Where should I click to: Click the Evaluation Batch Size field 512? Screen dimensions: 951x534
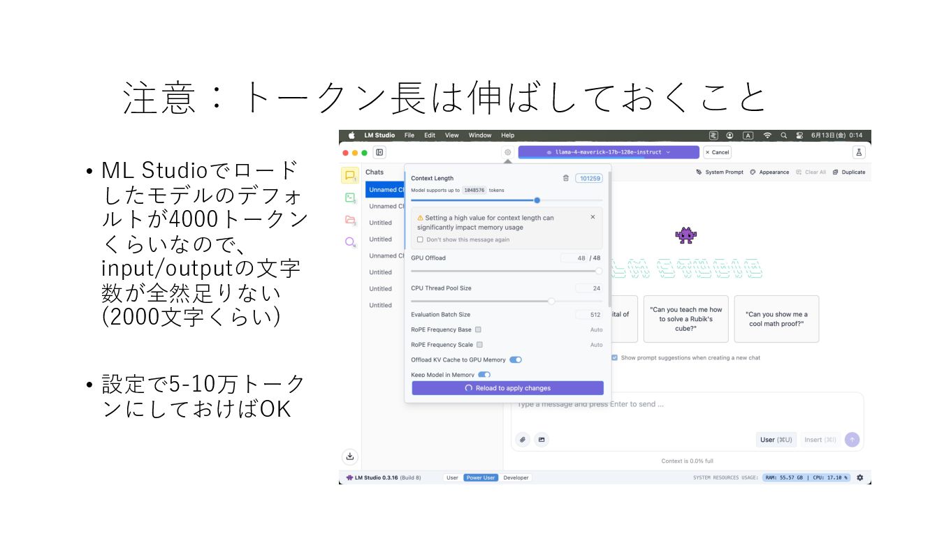[589, 315]
